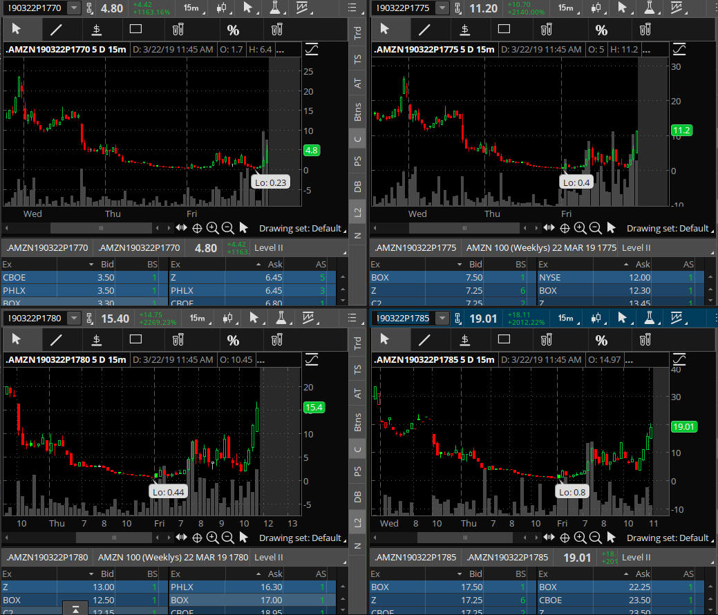Click Ask column header in 1785 Level II
The width and height of the screenshot is (718, 615).
pos(642,574)
